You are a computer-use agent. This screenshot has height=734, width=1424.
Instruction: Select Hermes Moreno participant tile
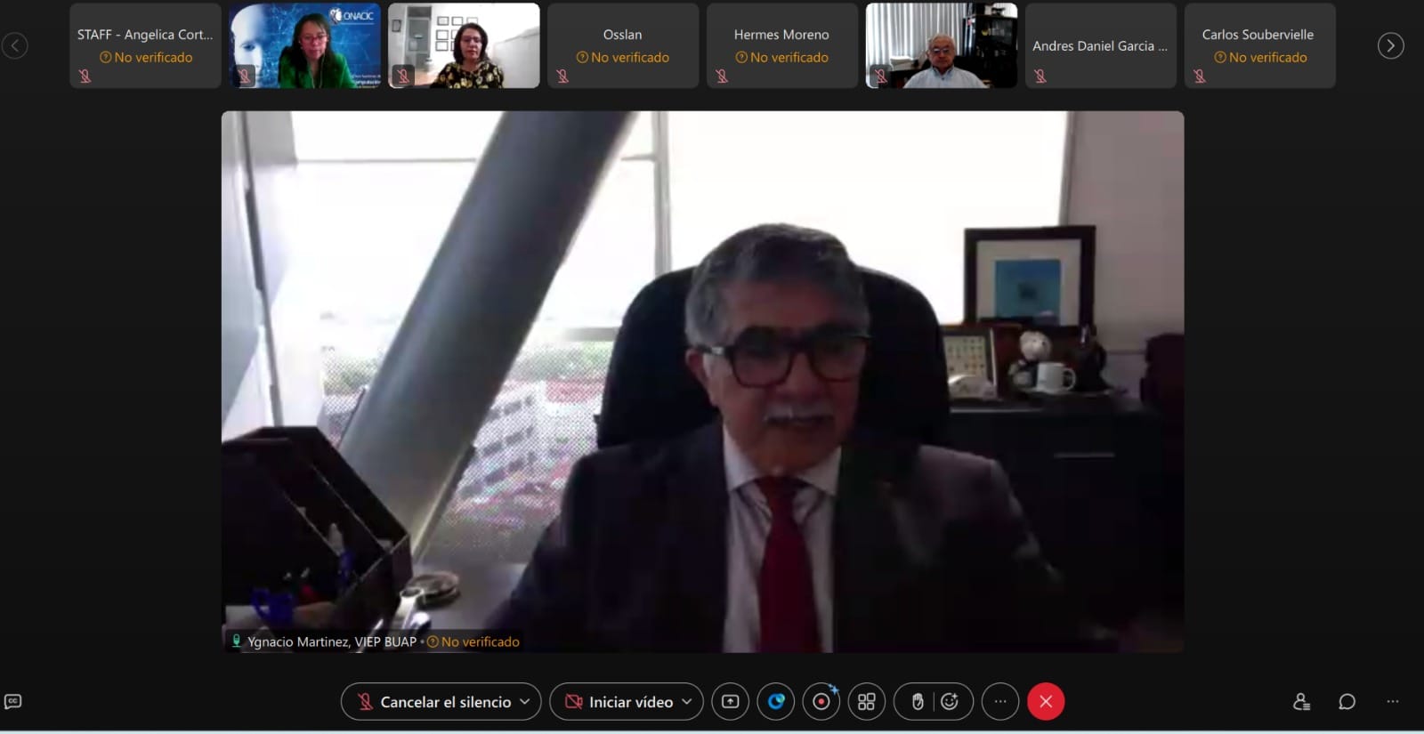[782, 45]
